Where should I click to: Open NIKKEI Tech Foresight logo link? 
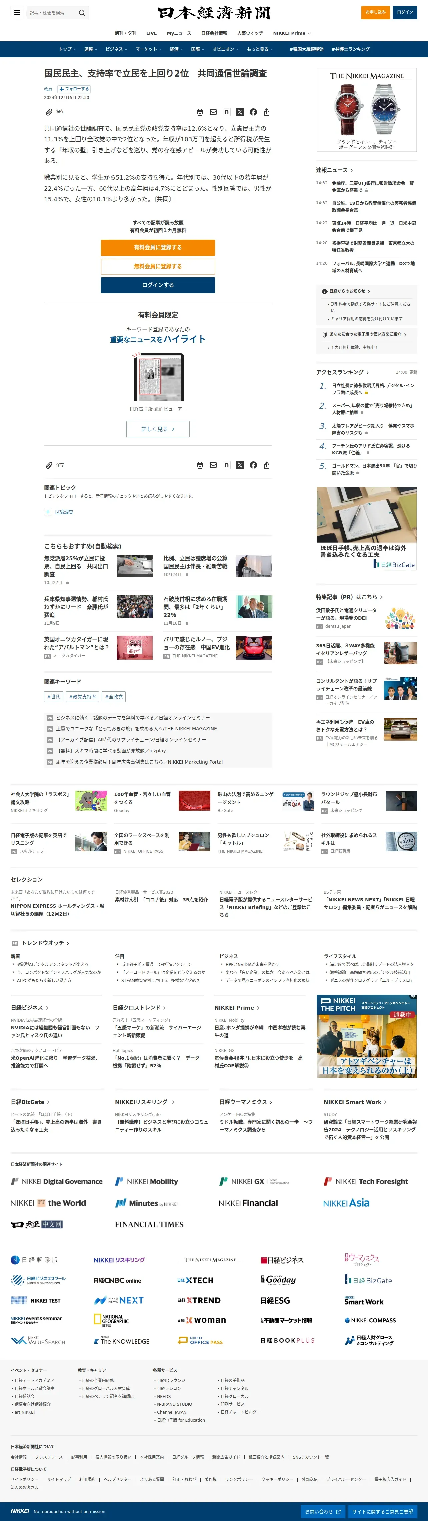[x=366, y=1181]
